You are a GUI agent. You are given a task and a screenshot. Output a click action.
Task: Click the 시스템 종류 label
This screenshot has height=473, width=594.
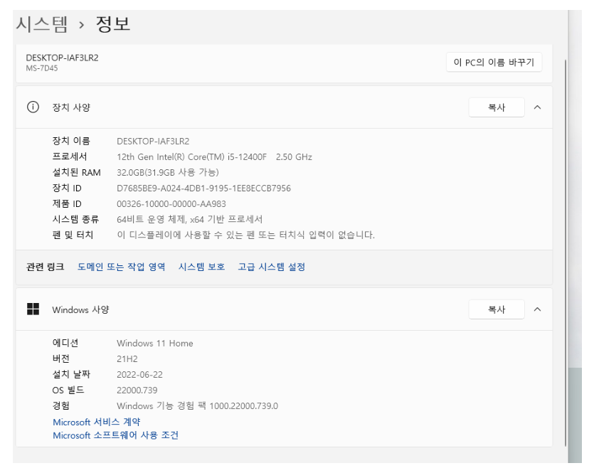(75, 219)
